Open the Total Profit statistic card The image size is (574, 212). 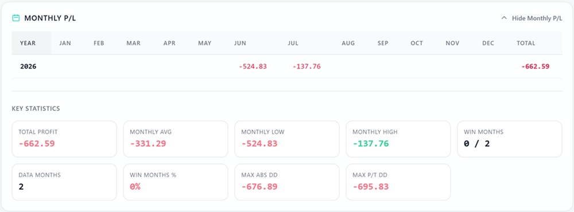(64, 139)
